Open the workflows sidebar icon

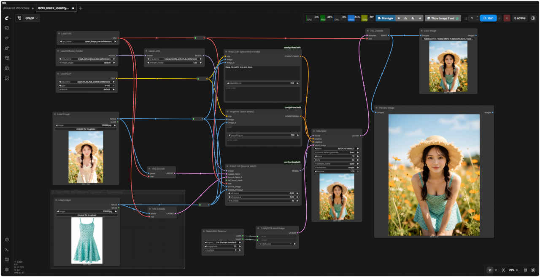(x=7, y=58)
